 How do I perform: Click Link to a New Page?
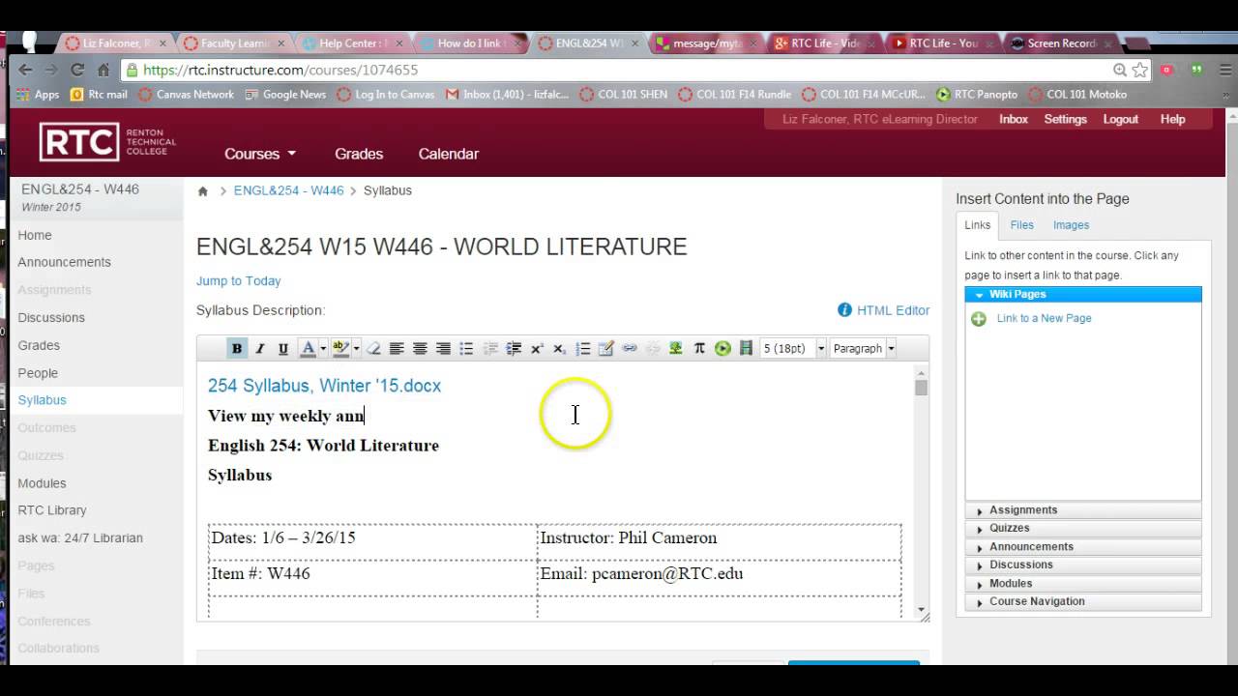click(x=1044, y=318)
